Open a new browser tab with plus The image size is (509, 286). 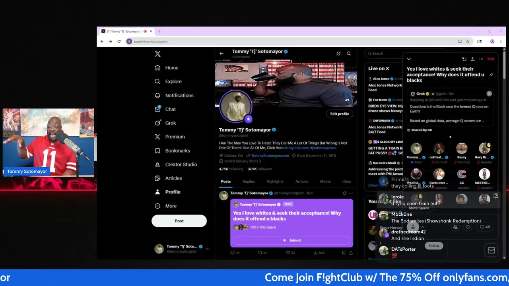point(159,31)
